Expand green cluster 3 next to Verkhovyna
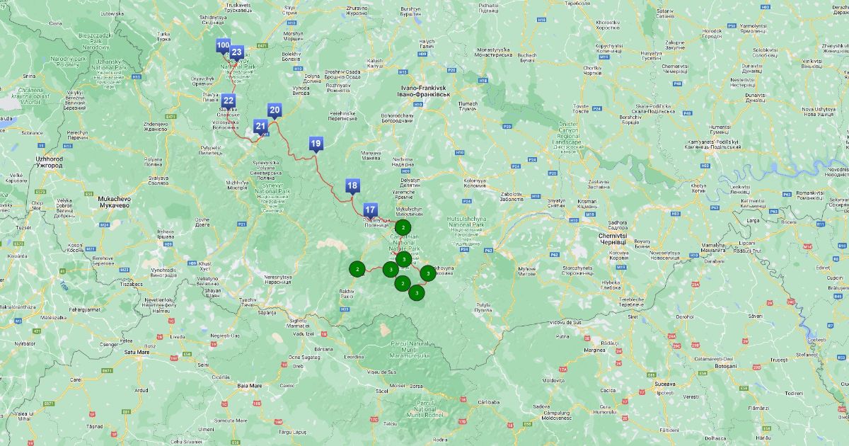849x446 pixels. point(428,273)
